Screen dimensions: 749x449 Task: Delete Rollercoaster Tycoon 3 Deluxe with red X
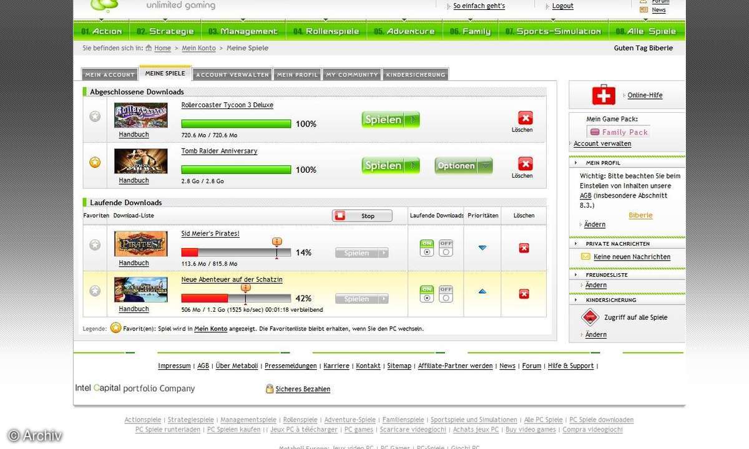point(525,118)
